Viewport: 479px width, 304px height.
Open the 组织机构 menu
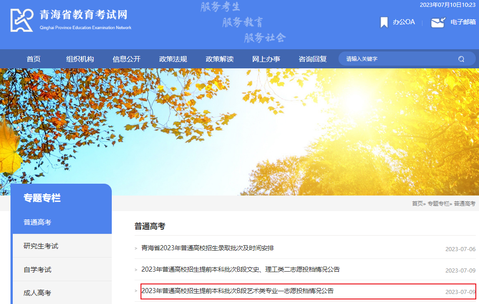click(x=80, y=59)
